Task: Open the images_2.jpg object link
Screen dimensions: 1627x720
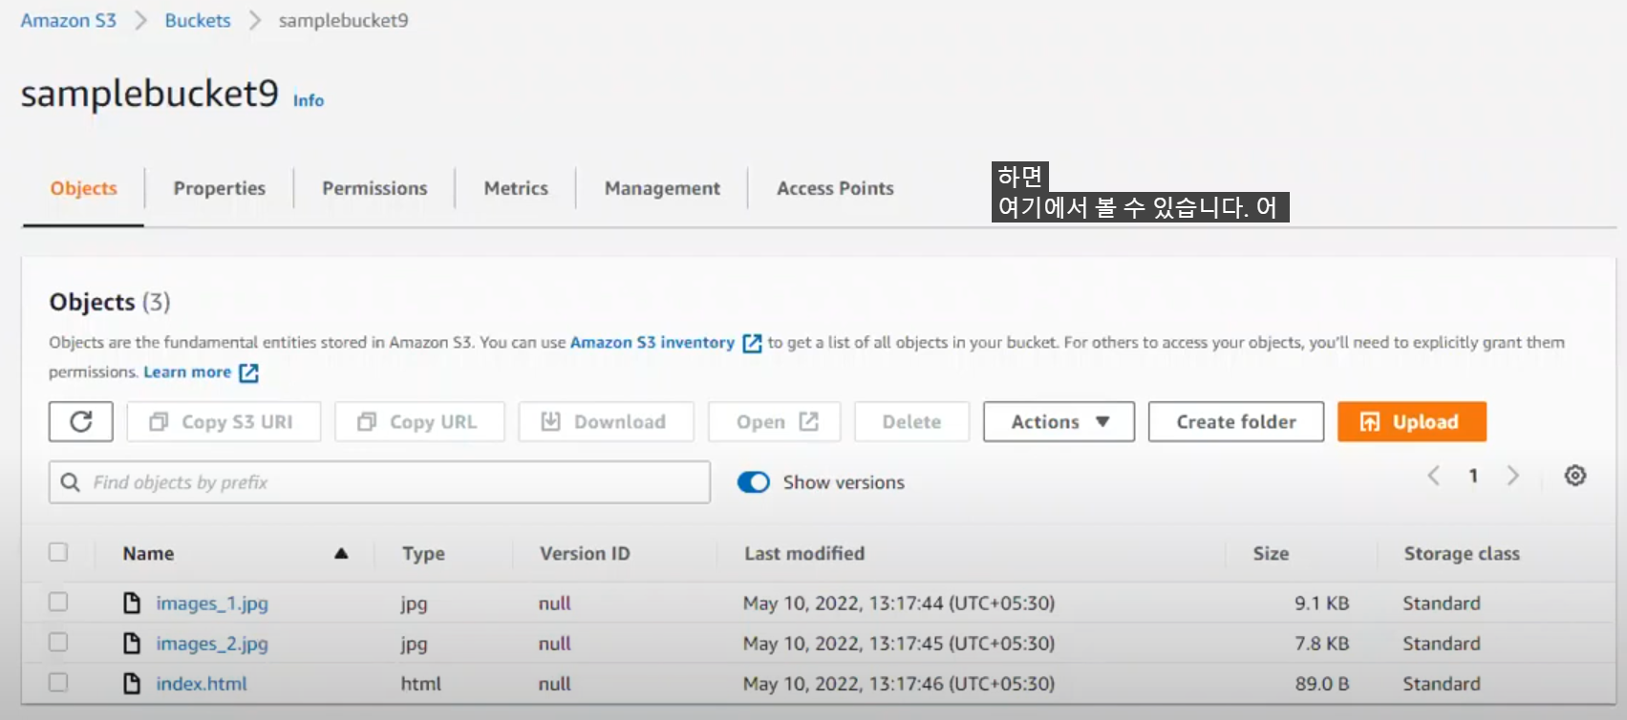Action: (212, 644)
